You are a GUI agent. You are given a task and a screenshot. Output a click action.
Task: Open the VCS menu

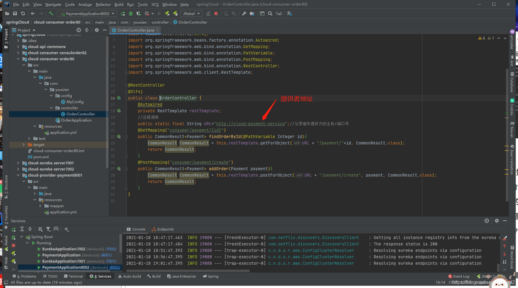(155, 4)
